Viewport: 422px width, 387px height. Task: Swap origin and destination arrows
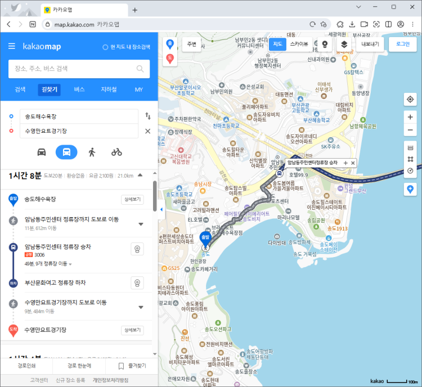(x=148, y=116)
